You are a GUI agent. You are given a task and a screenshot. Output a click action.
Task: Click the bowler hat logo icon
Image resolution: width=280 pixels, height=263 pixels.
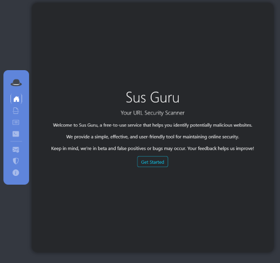pyautogui.click(x=16, y=83)
